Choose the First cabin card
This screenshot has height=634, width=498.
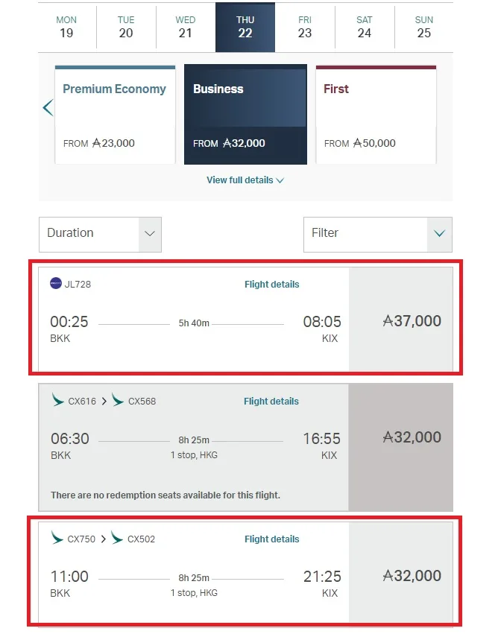[376, 115]
